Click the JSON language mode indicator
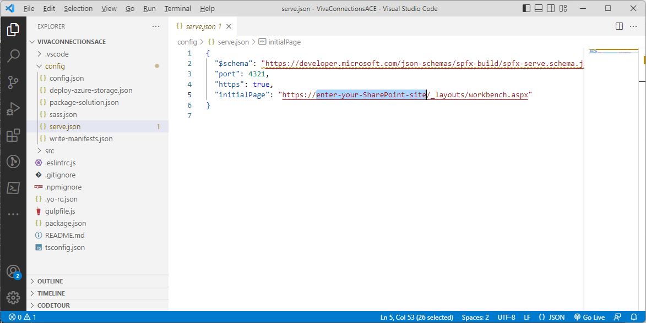 click(x=552, y=317)
